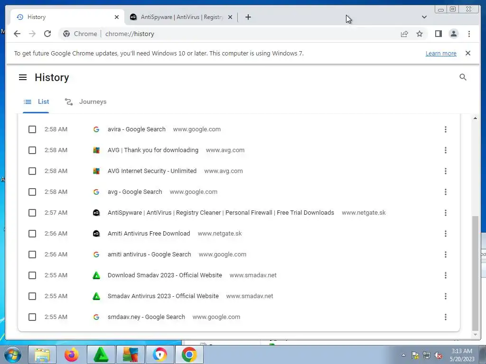Select checkbox for AVG Thank you for downloading
The width and height of the screenshot is (486, 364).
(32, 150)
